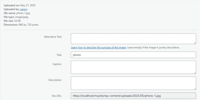Click the Title field label
This screenshot has height=100, width=200.
point(59,55)
